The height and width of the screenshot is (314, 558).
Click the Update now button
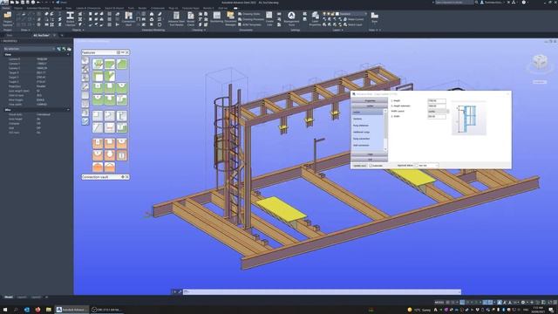(359, 166)
